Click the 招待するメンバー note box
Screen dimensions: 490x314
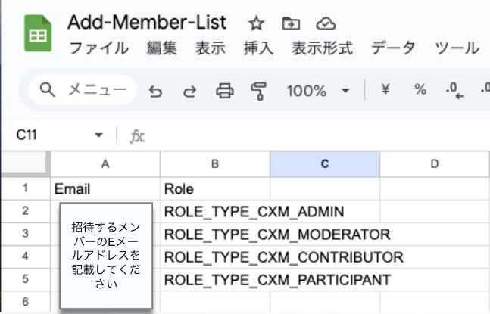[106, 256]
